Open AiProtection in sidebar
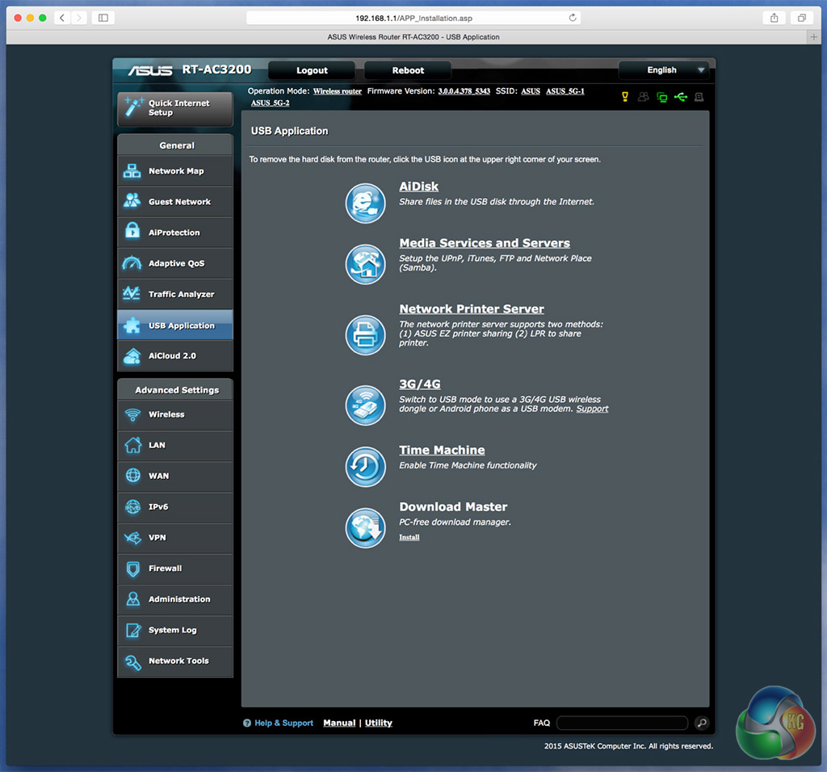827x772 pixels. click(x=175, y=233)
